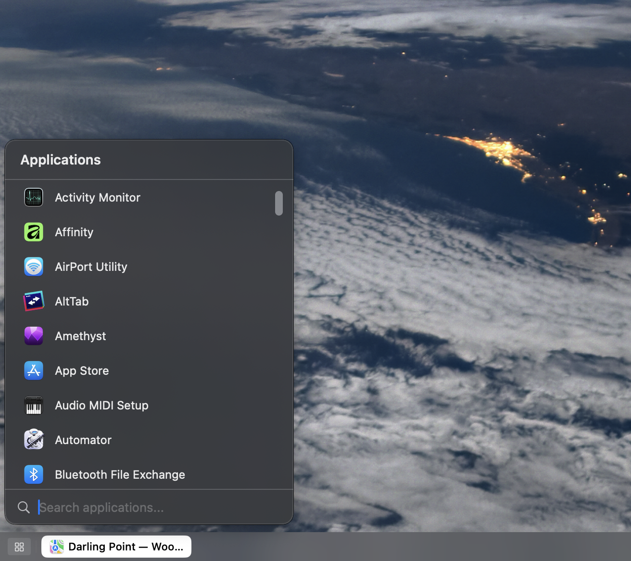
Task: Click the Applications panel title
Action: 60,160
